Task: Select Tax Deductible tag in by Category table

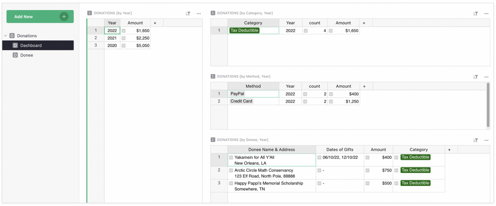Action: [244, 30]
